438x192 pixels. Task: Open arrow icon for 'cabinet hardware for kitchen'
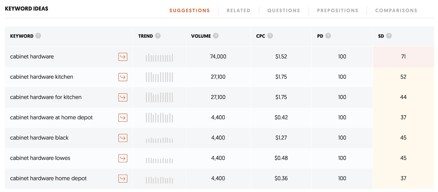point(123,97)
